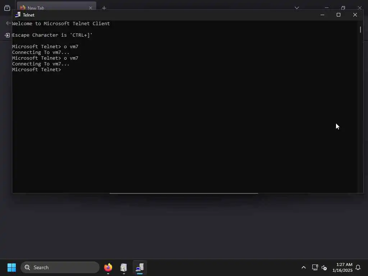The height and width of the screenshot is (276, 368).
Task: Open the Windows Start menu
Action: tap(11, 267)
